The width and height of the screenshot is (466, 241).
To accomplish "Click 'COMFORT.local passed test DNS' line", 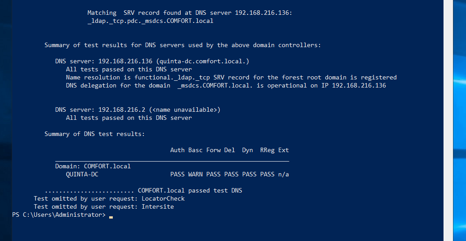I will click(x=190, y=190).
